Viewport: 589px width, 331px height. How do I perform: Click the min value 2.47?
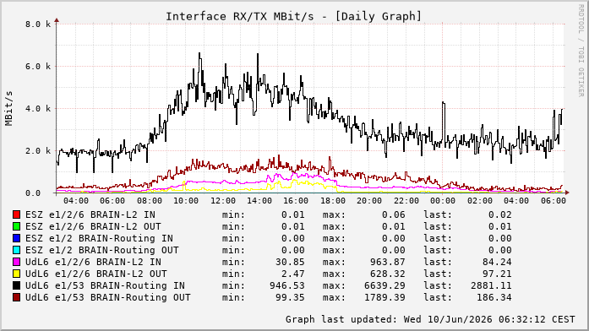pyautogui.click(x=293, y=274)
